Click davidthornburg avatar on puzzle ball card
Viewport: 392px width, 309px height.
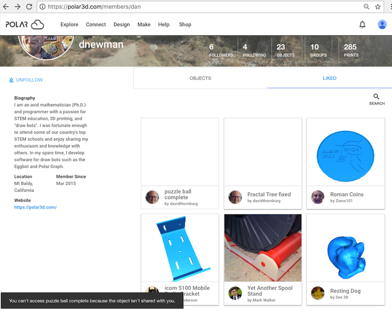click(152, 197)
